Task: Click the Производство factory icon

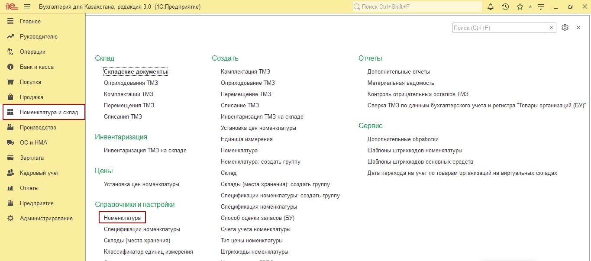Action: pyautogui.click(x=11, y=128)
